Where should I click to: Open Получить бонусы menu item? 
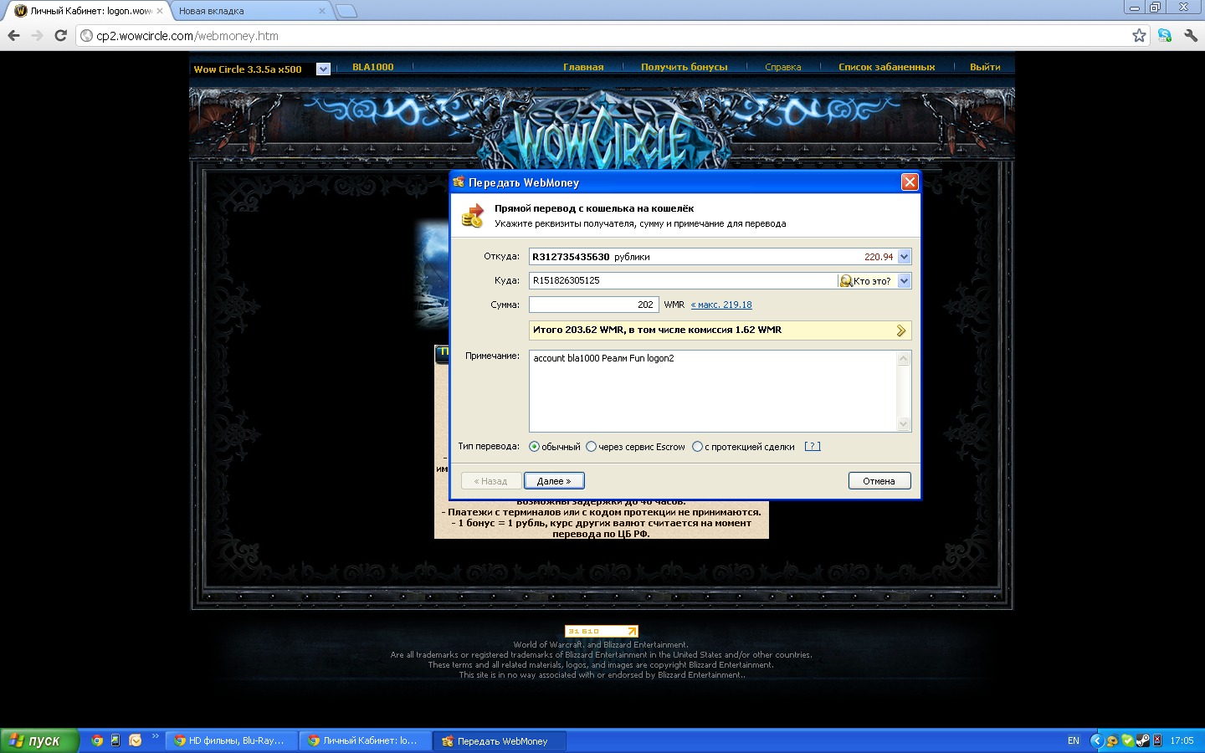pos(685,67)
